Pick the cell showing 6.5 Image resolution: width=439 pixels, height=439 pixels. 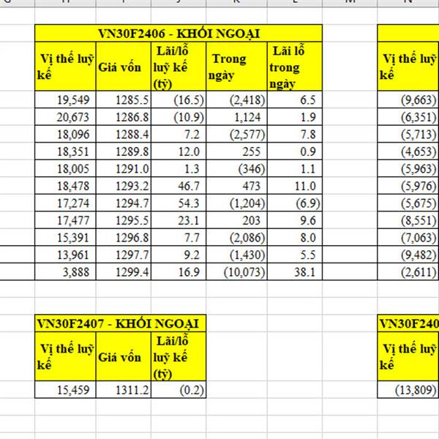(x=295, y=100)
